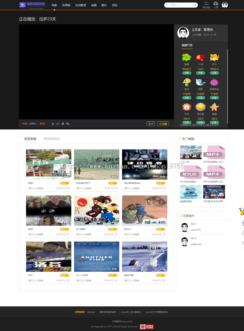The height and width of the screenshot is (331, 244).
Task: Click the search magnifier icon
Action: coord(195,5)
